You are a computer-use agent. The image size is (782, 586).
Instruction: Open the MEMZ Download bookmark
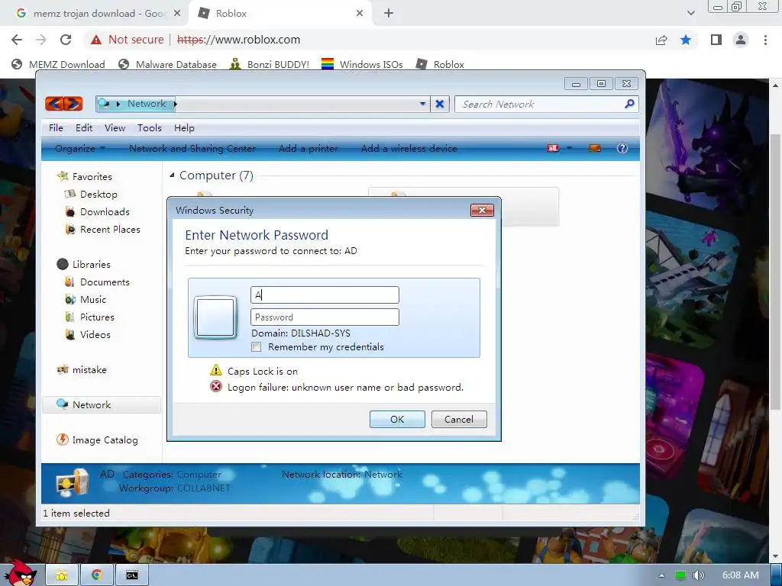click(58, 64)
